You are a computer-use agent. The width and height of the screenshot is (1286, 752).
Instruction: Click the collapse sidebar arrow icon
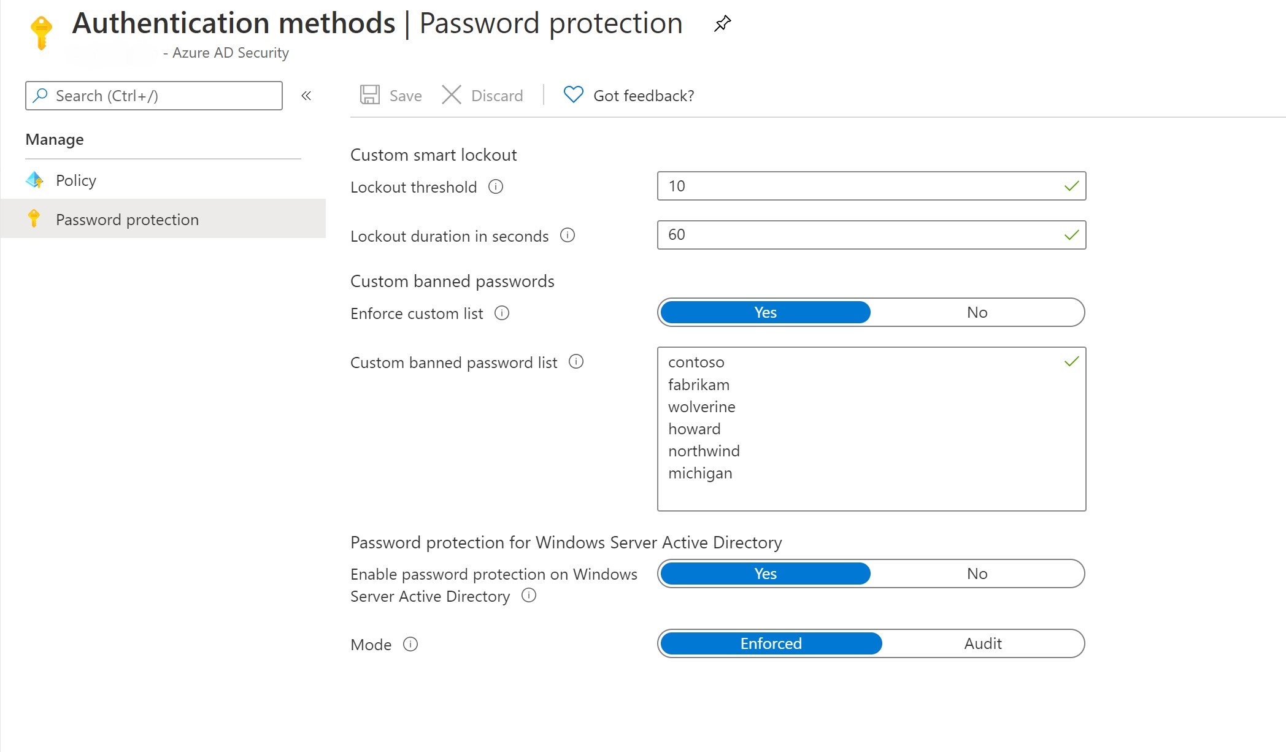pyautogui.click(x=306, y=96)
